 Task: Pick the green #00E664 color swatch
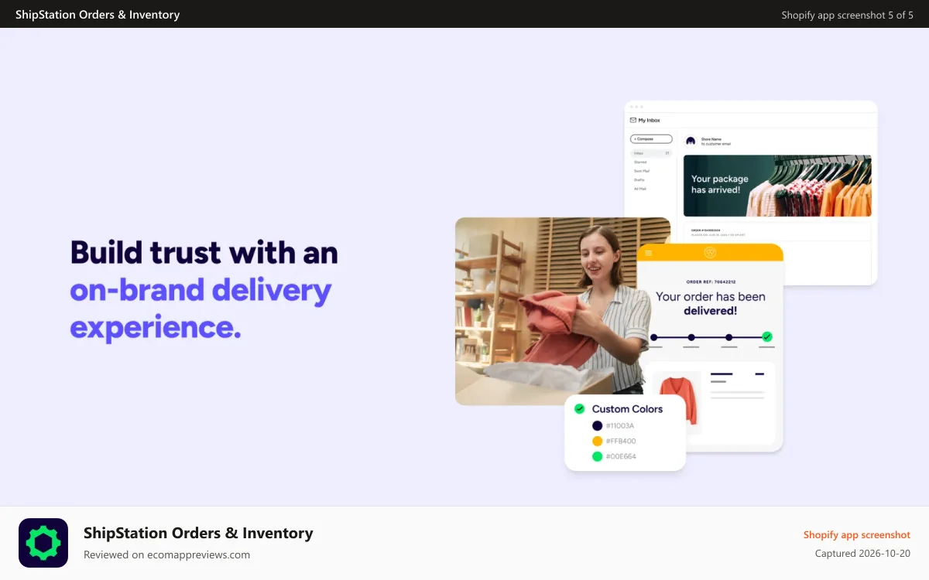coord(597,456)
